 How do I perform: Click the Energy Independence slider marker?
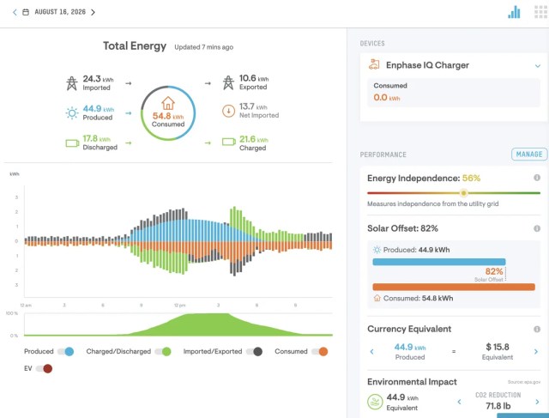[x=463, y=193]
